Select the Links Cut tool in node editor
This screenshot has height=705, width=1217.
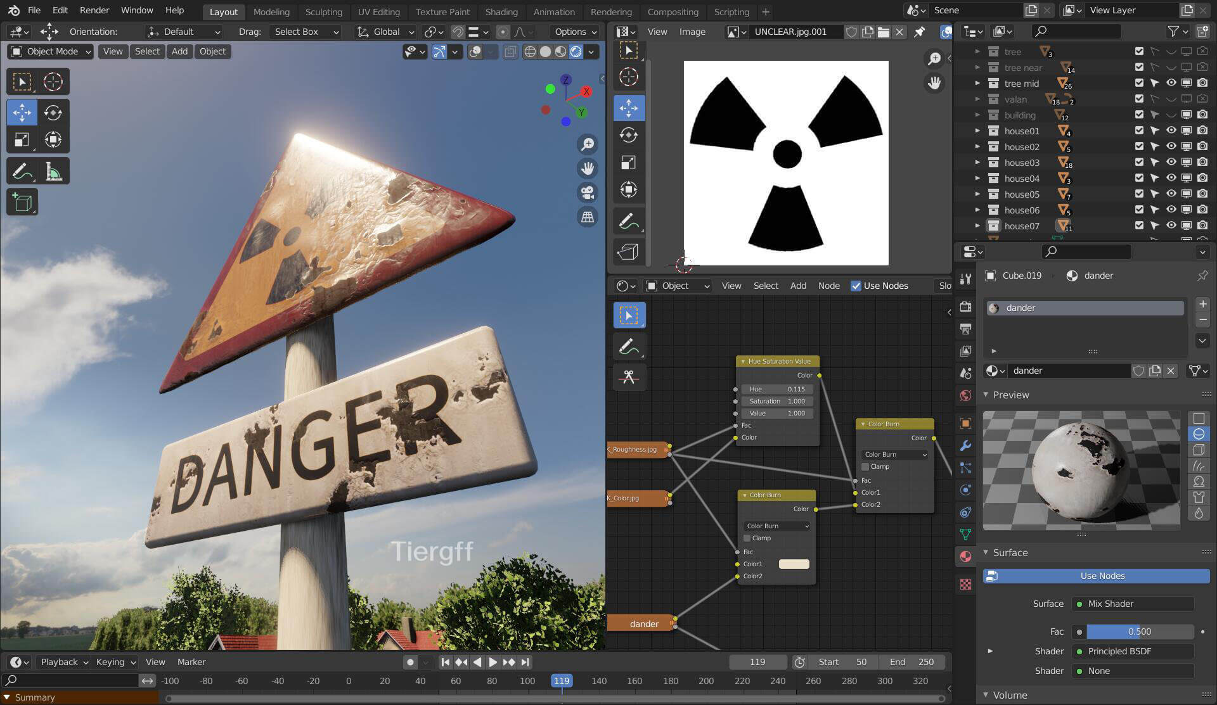629,377
